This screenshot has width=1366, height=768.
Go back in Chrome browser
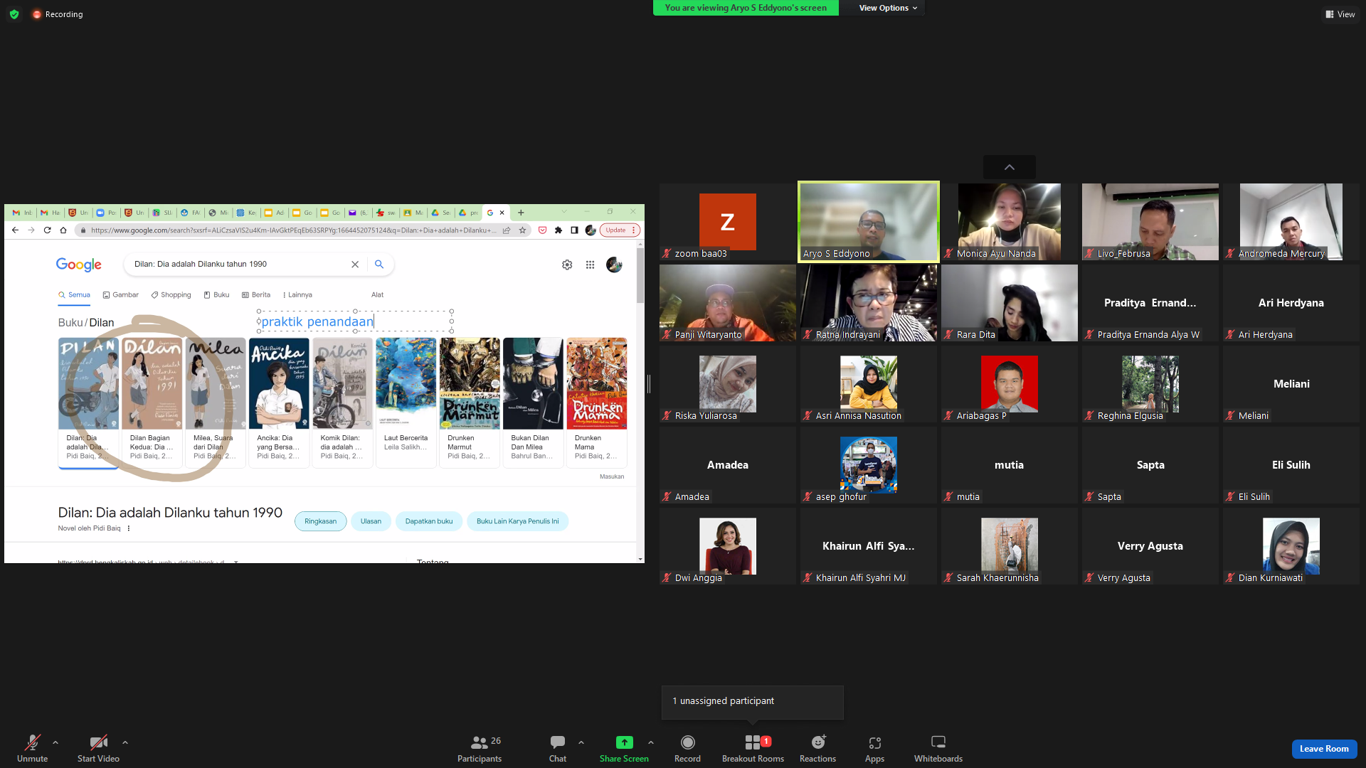pos(15,230)
